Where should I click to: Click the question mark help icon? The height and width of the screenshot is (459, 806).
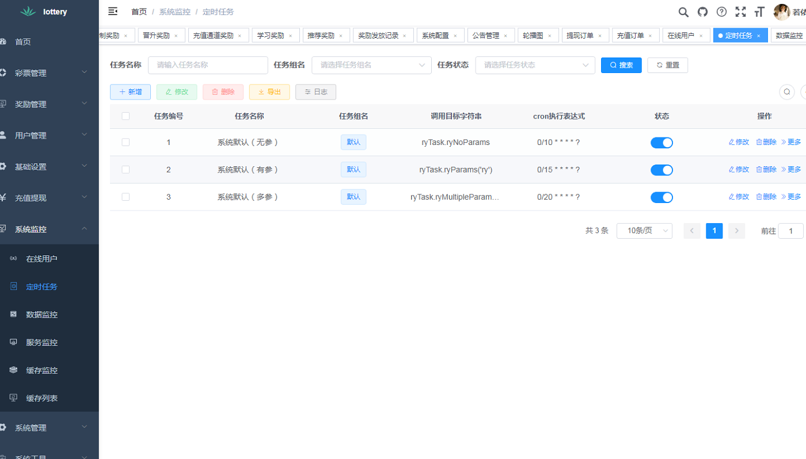(721, 12)
